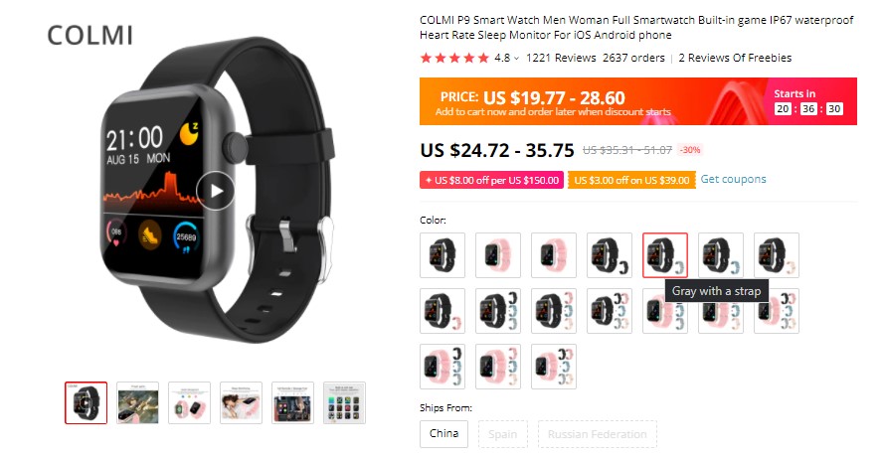Image resolution: width=883 pixels, height=459 pixels.
Task: Choose the first pink watch color swatch
Action: (498, 255)
